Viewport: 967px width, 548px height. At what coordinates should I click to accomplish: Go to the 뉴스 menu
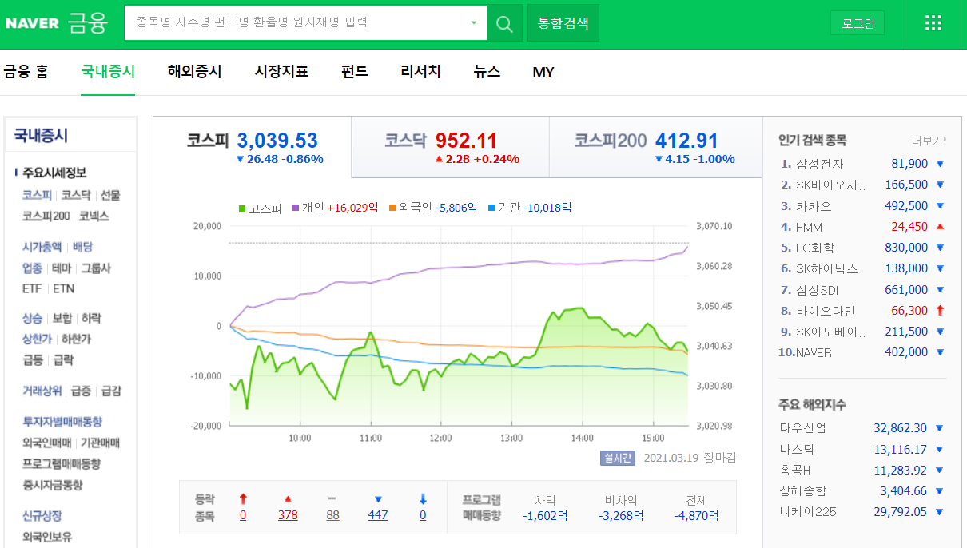click(x=487, y=72)
